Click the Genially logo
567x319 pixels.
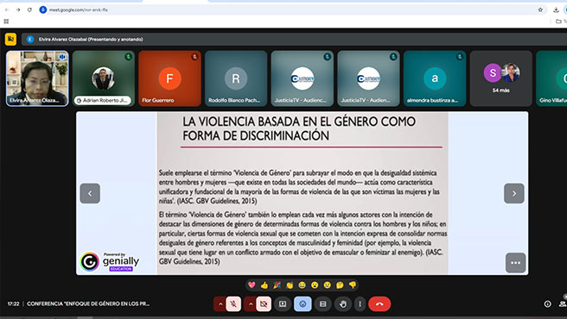pos(109,261)
